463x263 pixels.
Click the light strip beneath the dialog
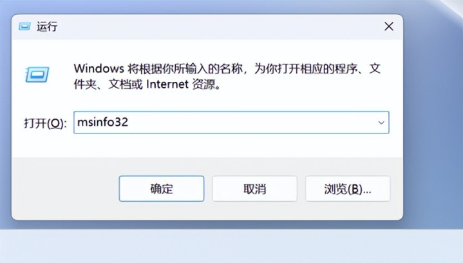[232, 246]
